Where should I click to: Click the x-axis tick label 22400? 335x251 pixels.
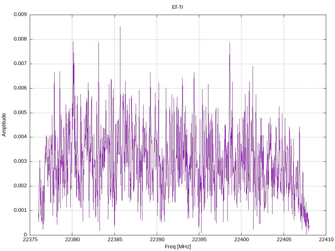[241, 240]
